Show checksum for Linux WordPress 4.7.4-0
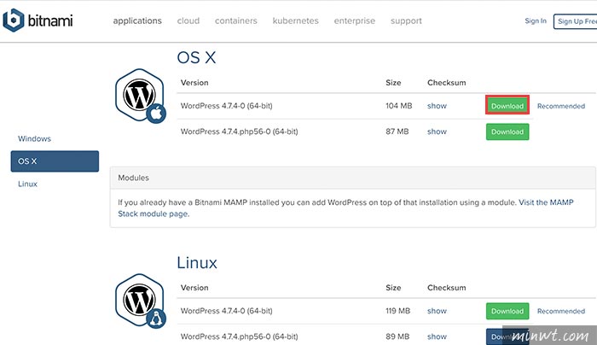The width and height of the screenshot is (597, 345). coord(437,311)
